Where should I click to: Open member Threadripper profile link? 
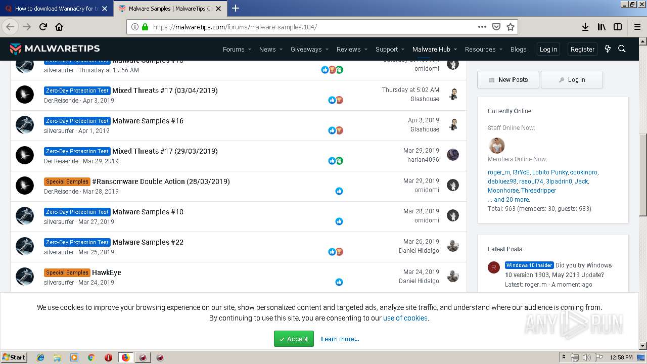tap(538, 191)
